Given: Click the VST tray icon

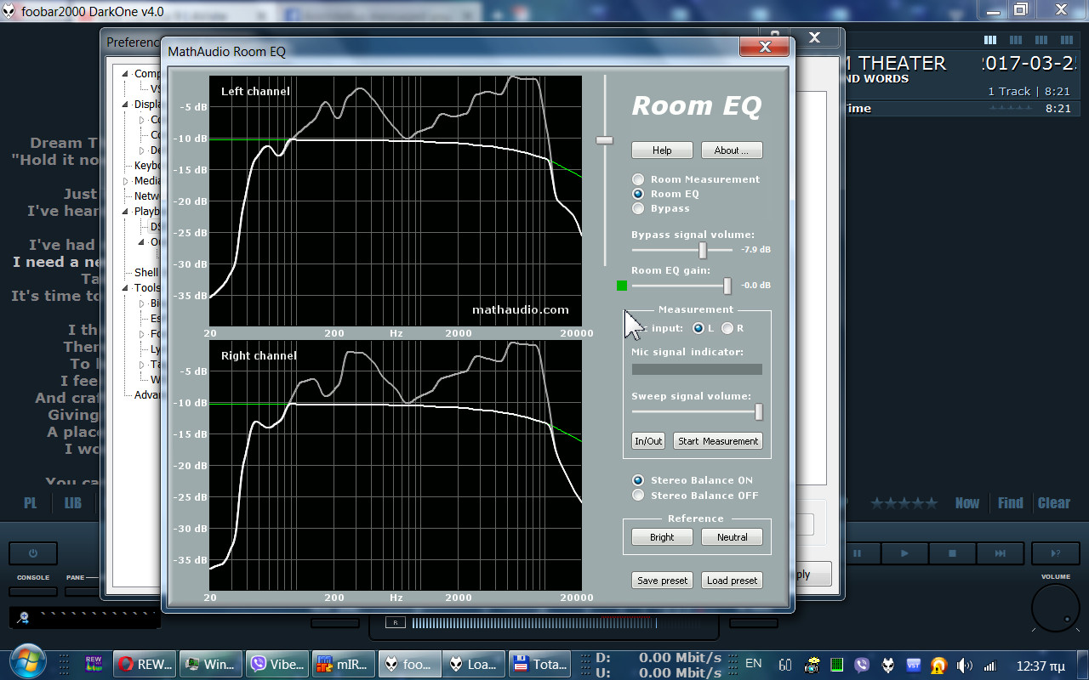Looking at the screenshot, I should (913, 665).
